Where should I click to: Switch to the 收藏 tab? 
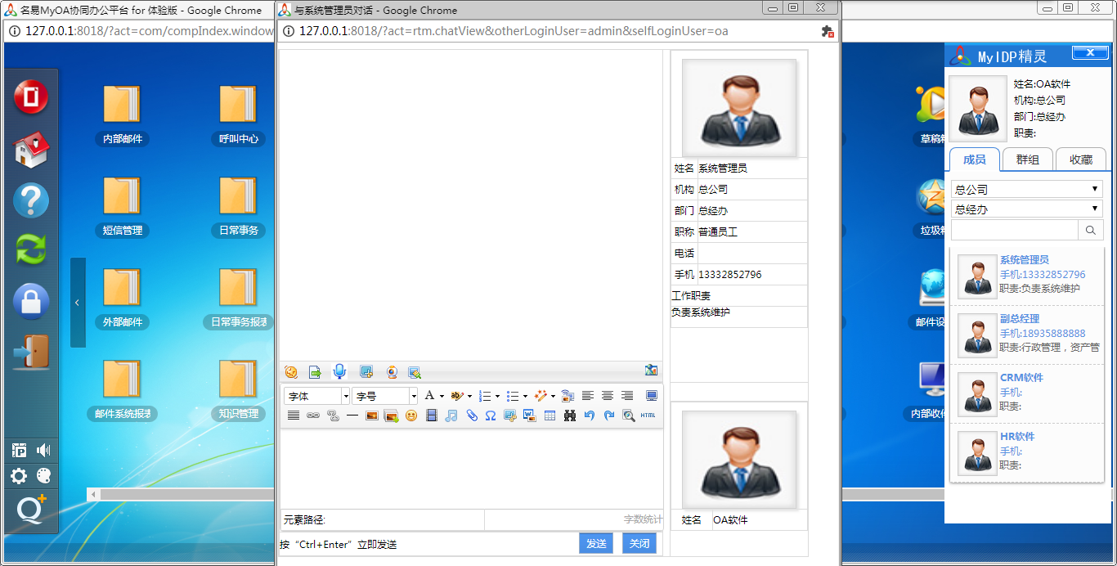click(x=1081, y=159)
